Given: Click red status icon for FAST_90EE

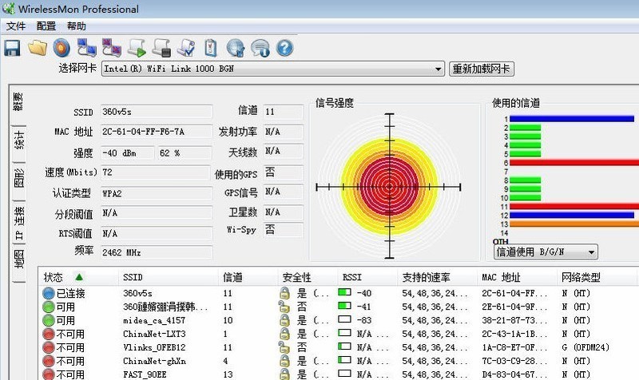Looking at the screenshot, I should point(49,374).
